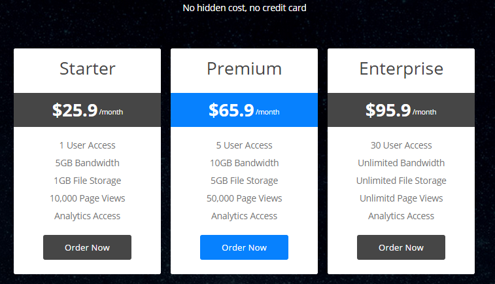Screen dimensions: 495x284
Task: Select the Starter plan heading
Action: tap(88, 69)
